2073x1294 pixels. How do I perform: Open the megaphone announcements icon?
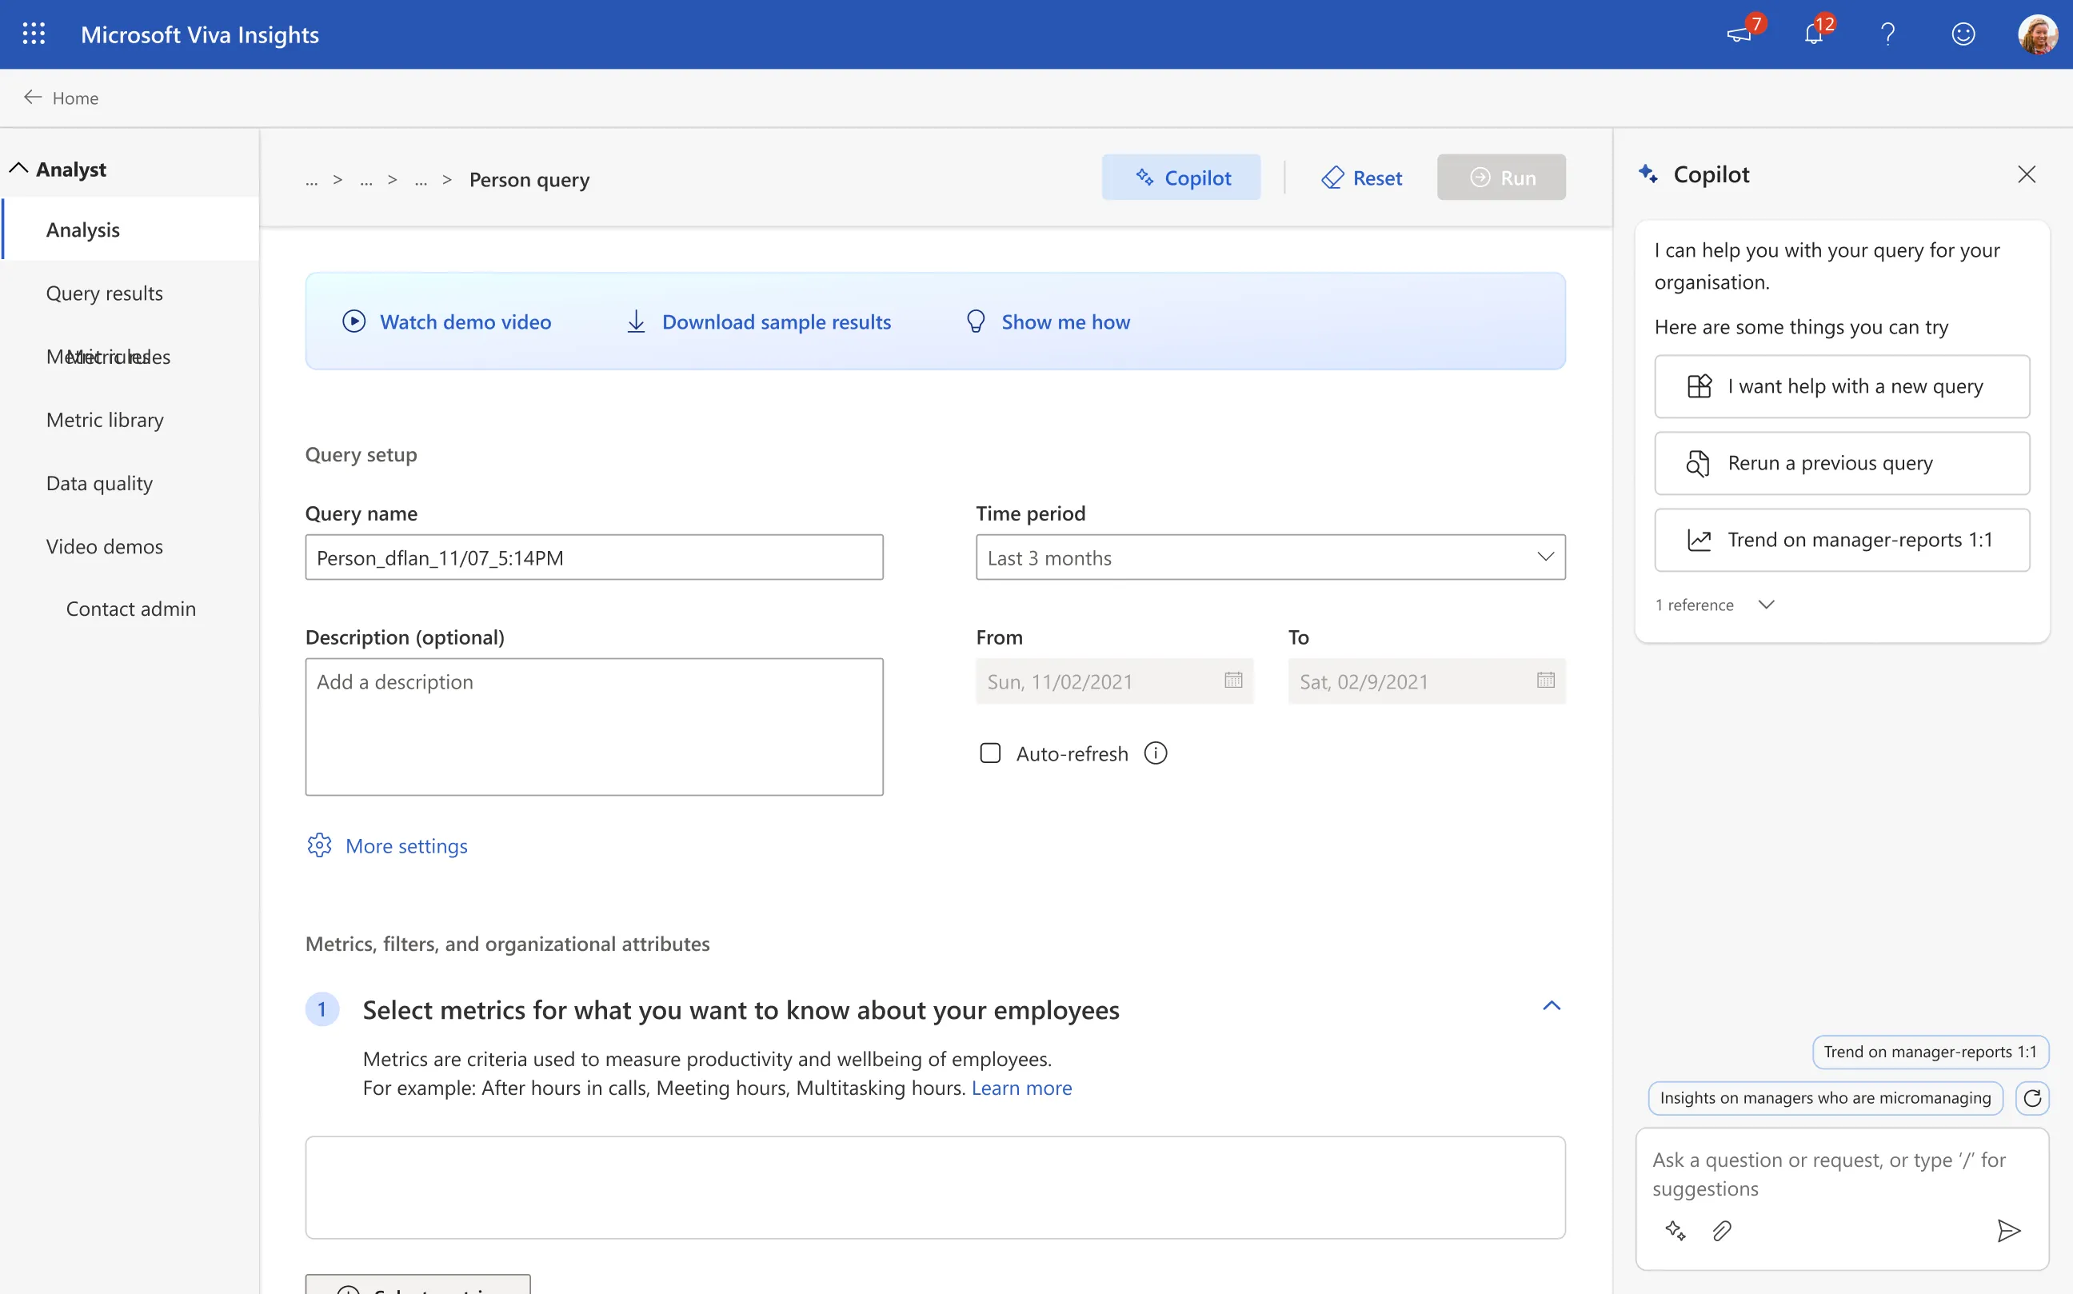1739,34
